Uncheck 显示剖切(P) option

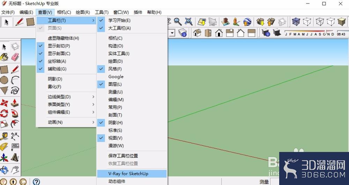click(x=66, y=46)
